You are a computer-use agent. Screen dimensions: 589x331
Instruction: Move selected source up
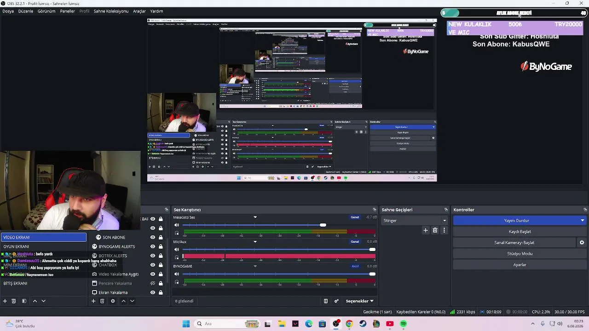(123, 301)
